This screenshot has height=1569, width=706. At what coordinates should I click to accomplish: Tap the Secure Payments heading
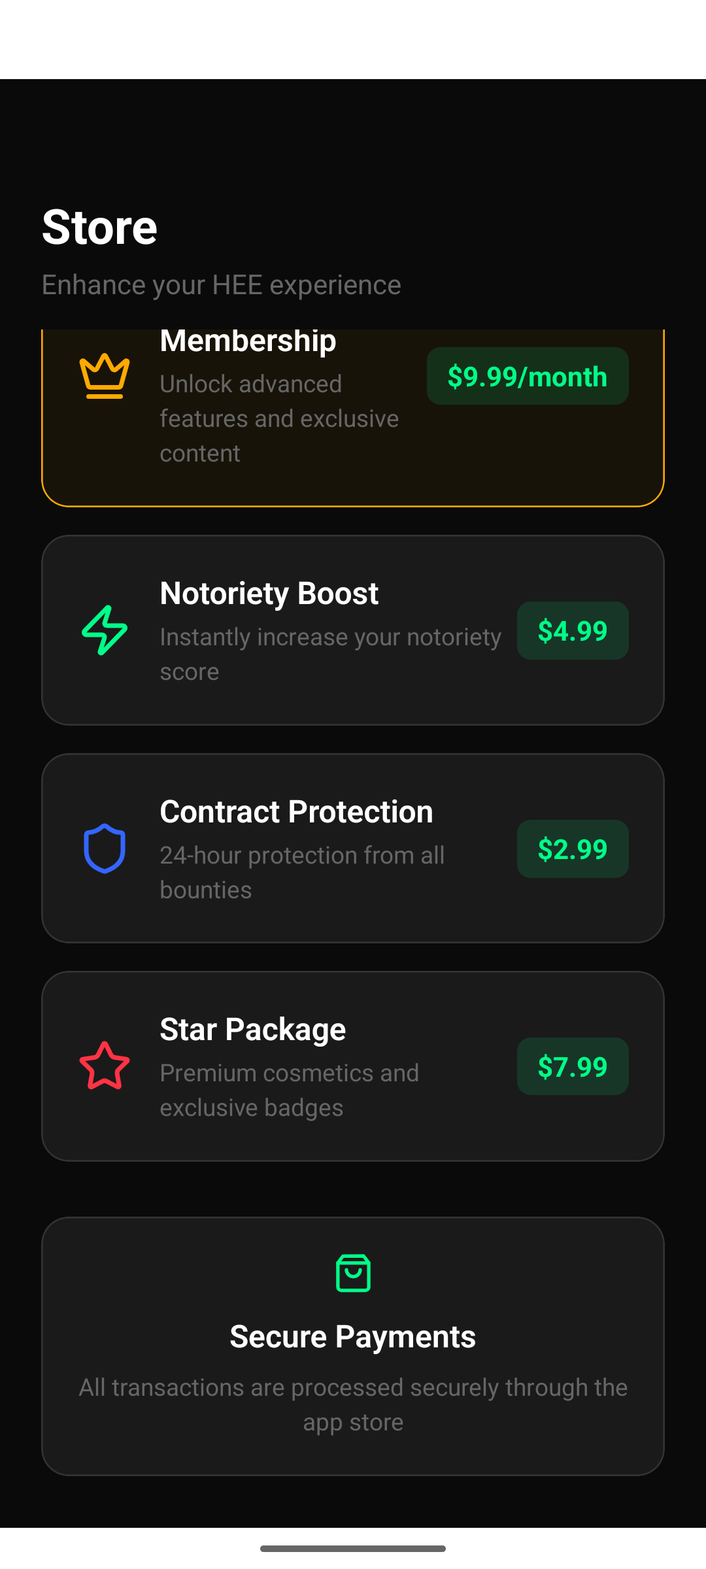click(353, 1337)
